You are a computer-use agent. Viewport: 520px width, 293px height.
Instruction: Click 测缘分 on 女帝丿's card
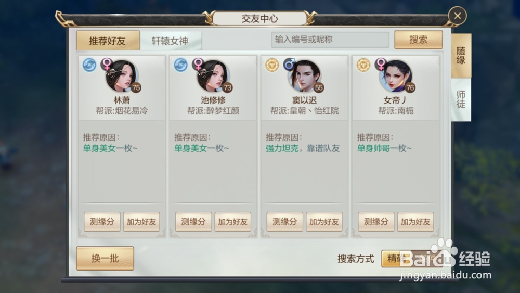[x=376, y=222]
